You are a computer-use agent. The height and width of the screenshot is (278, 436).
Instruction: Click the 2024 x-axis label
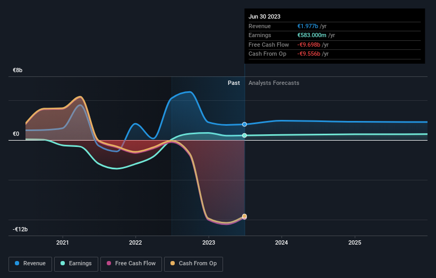[281, 242]
